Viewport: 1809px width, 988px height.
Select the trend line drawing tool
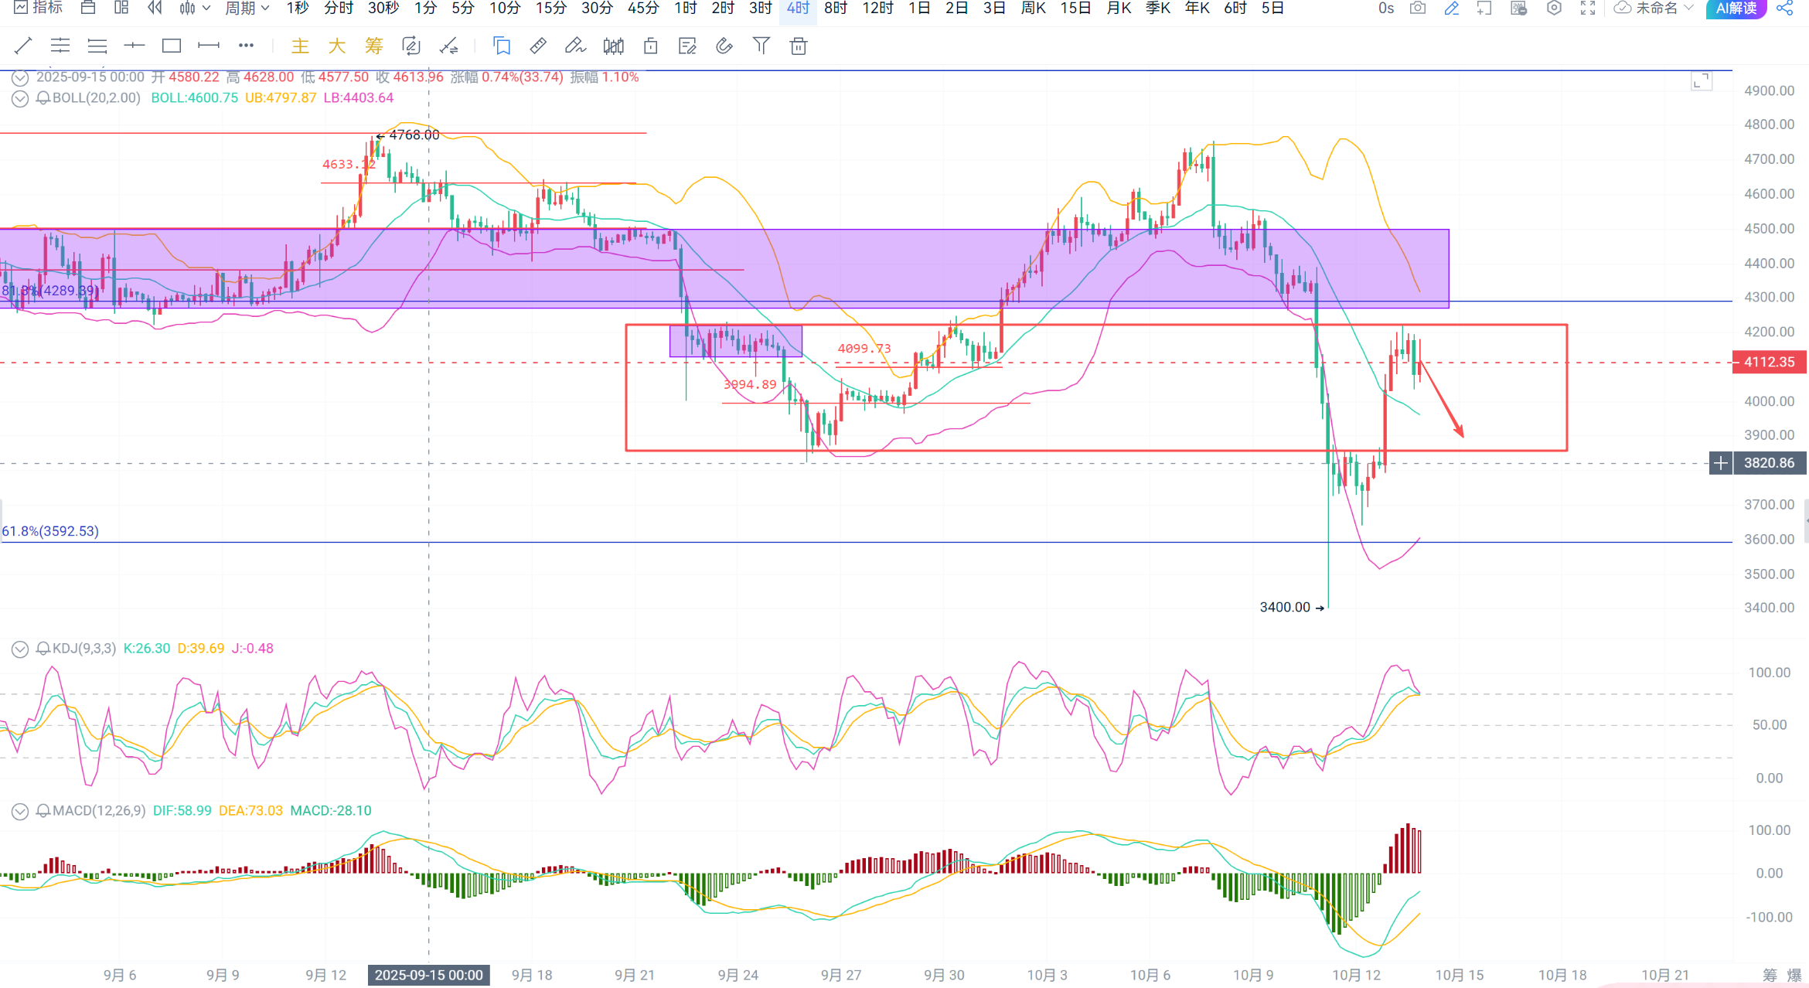click(x=23, y=46)
